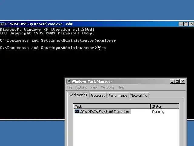Click the explorer command line in cmd
Viewport: 194px width, 146px height.
click(58, 40)
